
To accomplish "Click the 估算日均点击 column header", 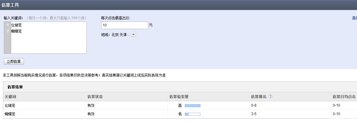I will coord(344,97).
